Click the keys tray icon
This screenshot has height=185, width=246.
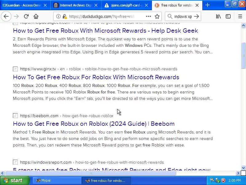[x=212, y=180]
